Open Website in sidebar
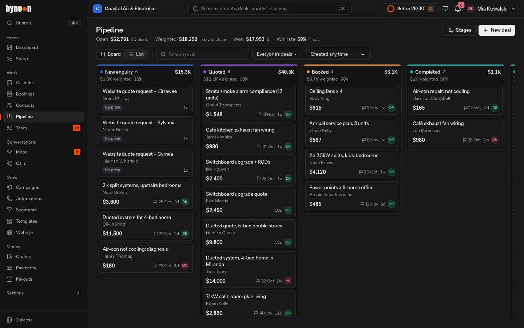524x328 pixels. [x=44, y=233]
